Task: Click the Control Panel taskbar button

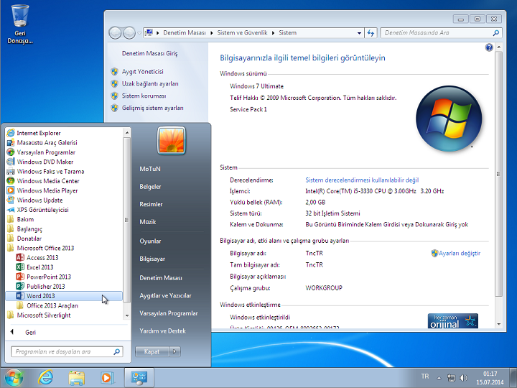Action: [139, 377]
